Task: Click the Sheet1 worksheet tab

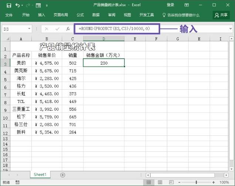Action: (40, 175)
